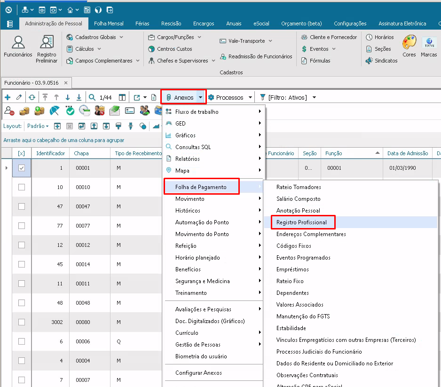Viewport: 441px width, 387px height.
Task: Click the green checkmark timer icon
Action: click(x=70, y=111)
